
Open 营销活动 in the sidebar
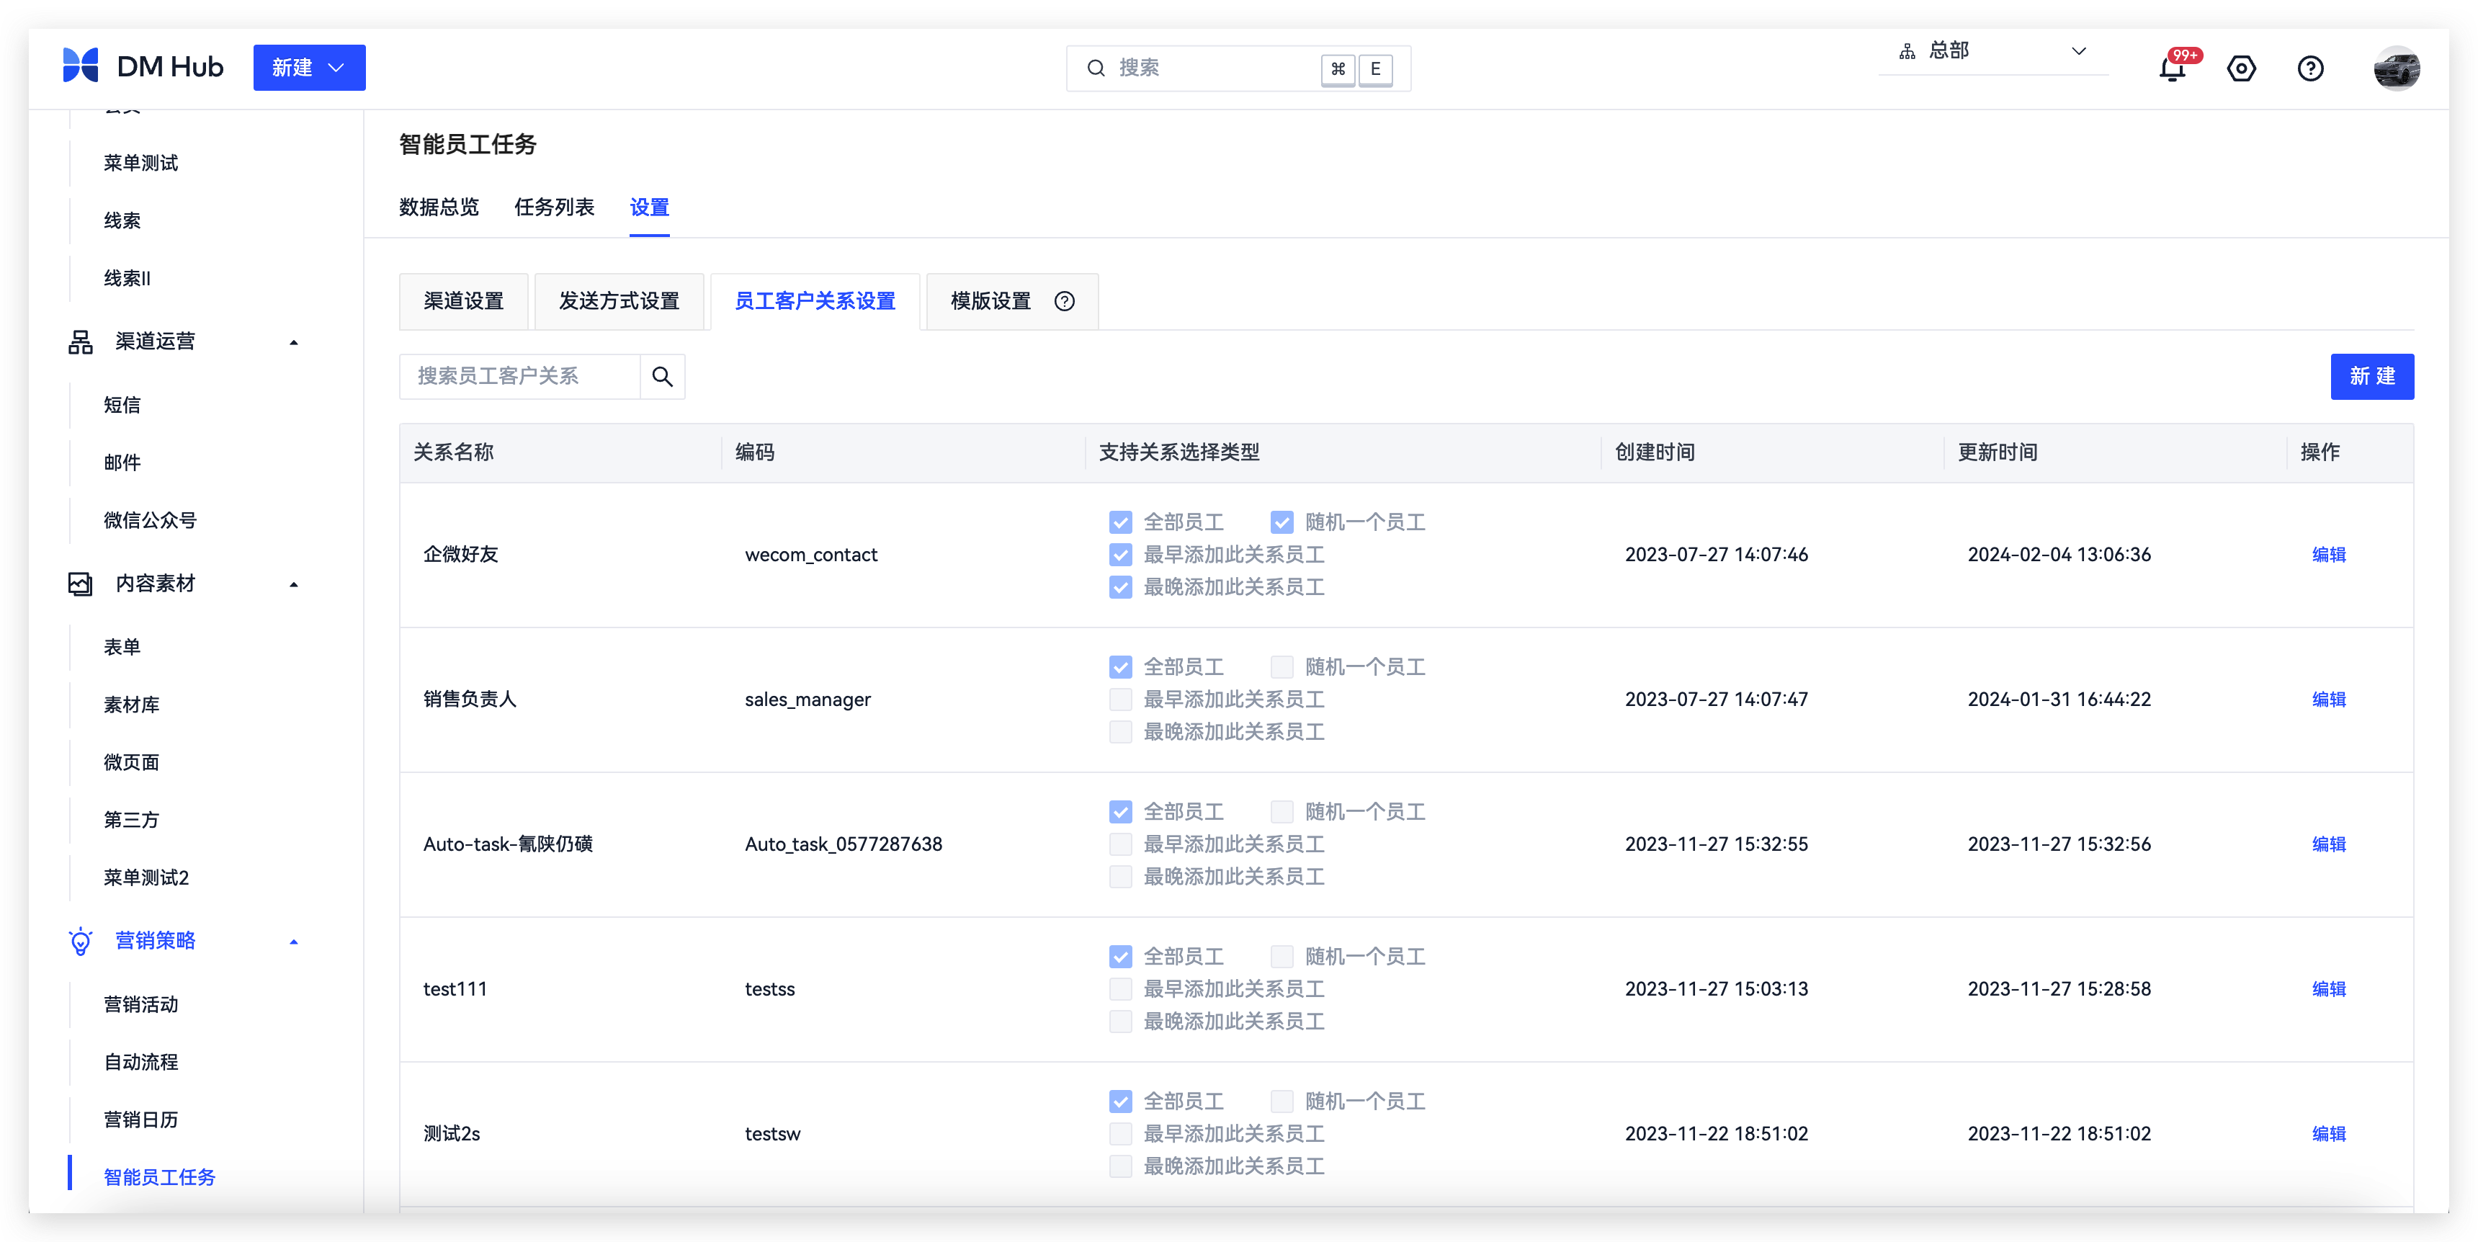[140, 1004]
